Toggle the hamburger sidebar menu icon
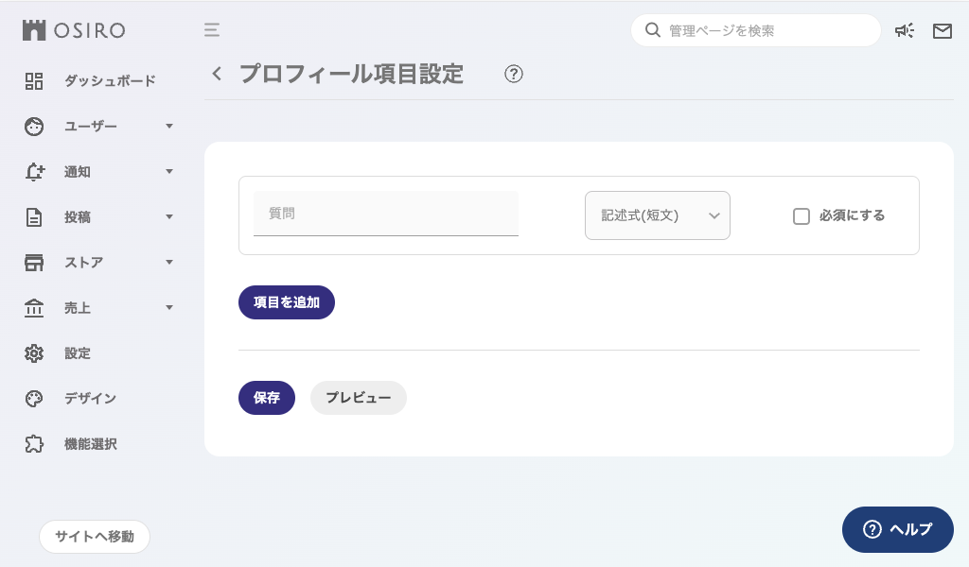The image size is (969, 567). (212, 29)
